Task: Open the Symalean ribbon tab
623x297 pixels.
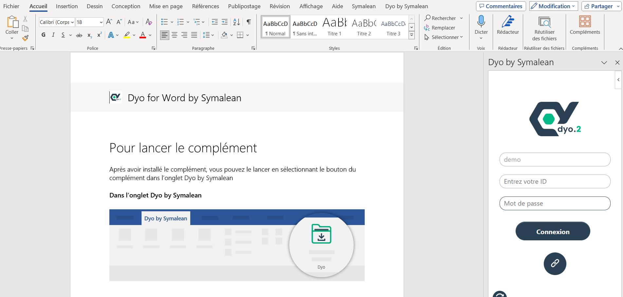Action: click(x=364, y=6)
